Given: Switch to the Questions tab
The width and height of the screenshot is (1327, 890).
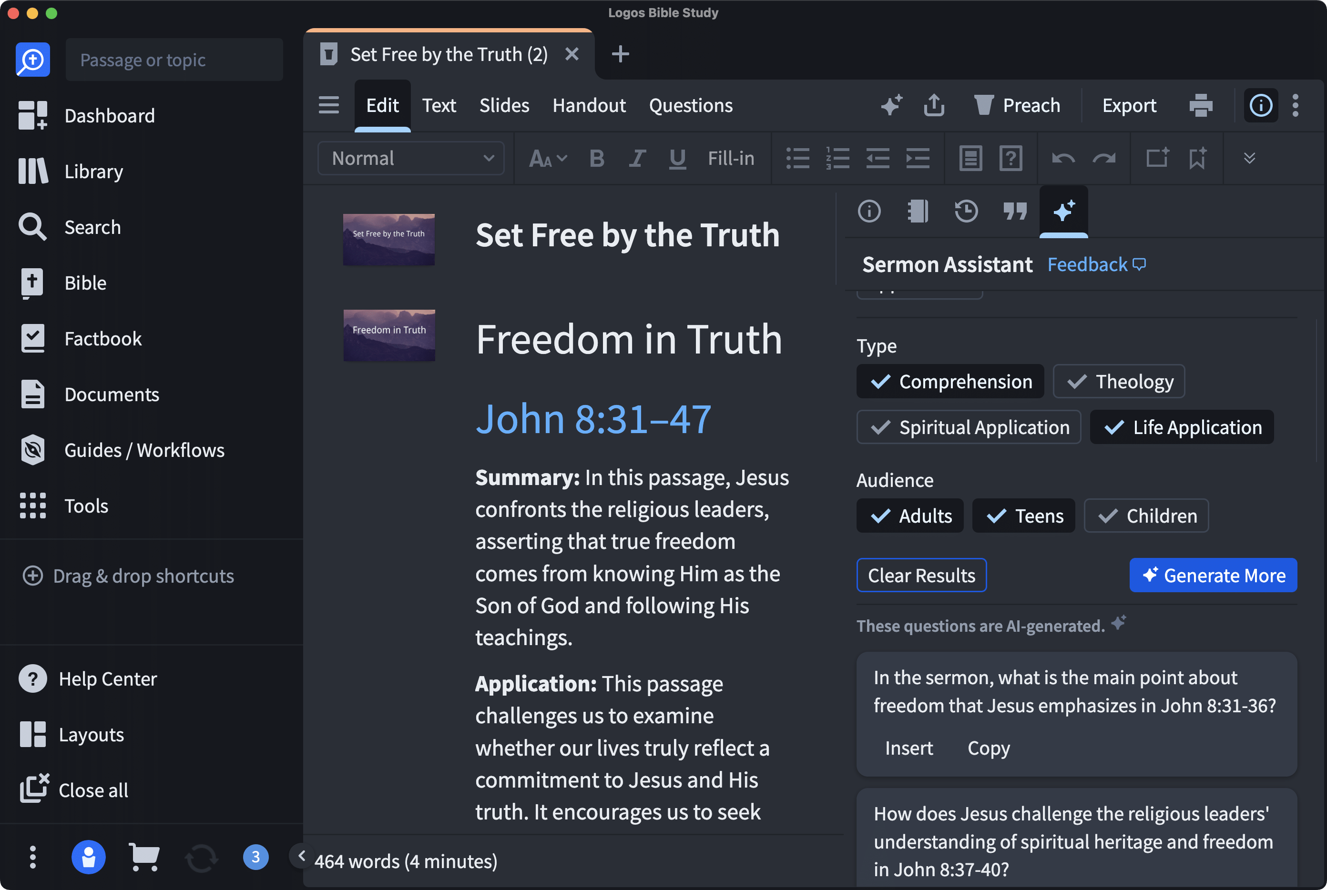Looking at the screenshot, I should point(691,106).
